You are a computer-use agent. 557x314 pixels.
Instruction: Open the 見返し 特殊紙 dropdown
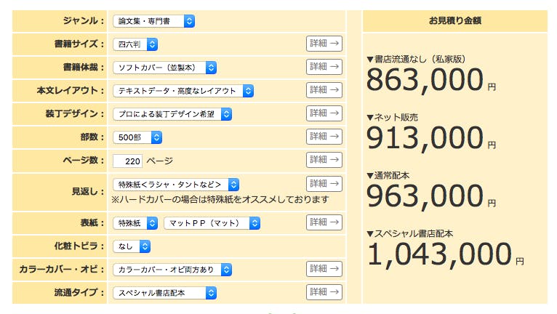point(176,185)
